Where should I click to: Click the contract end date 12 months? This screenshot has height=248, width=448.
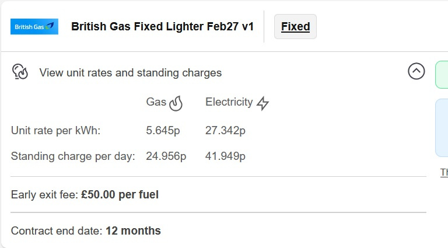(133, 231)
